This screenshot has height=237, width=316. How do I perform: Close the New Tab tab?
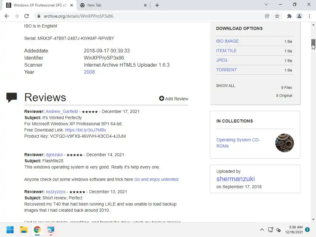click(145, 6)
